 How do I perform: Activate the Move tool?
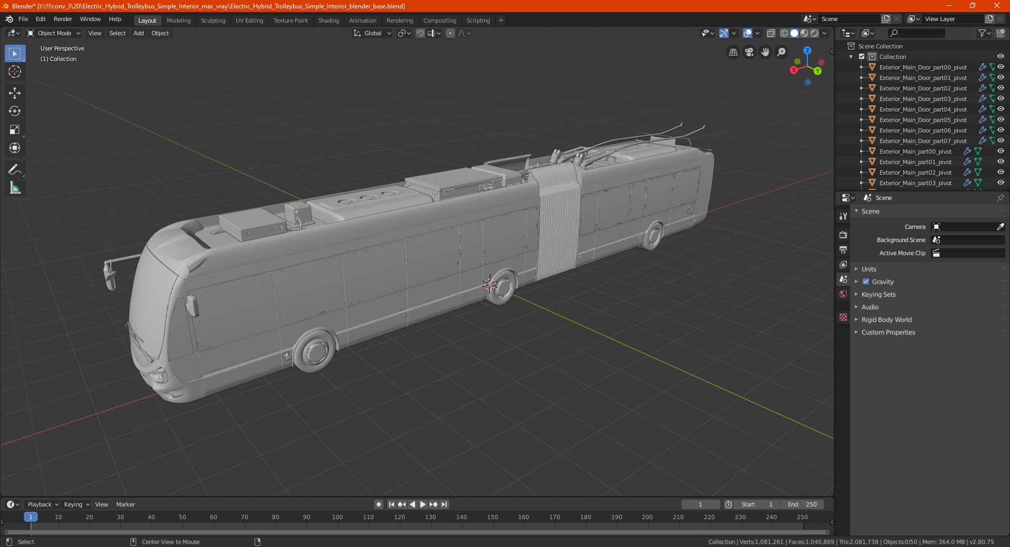pyautogui.click(x=15, y=93)
